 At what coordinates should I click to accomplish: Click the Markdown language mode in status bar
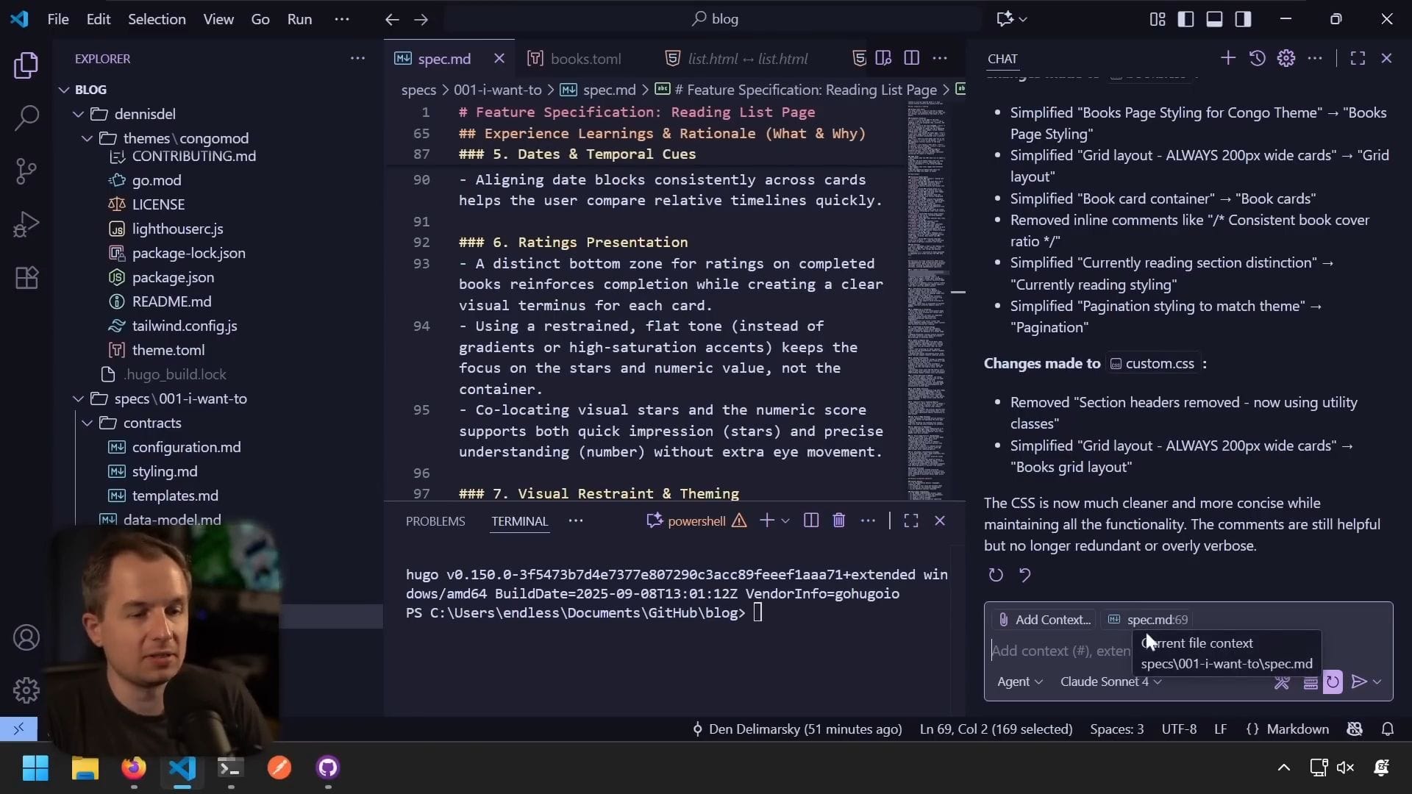click(x=1297, y=729)
